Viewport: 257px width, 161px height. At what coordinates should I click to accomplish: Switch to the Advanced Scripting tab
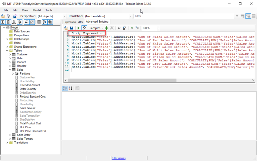pos(97,22)
